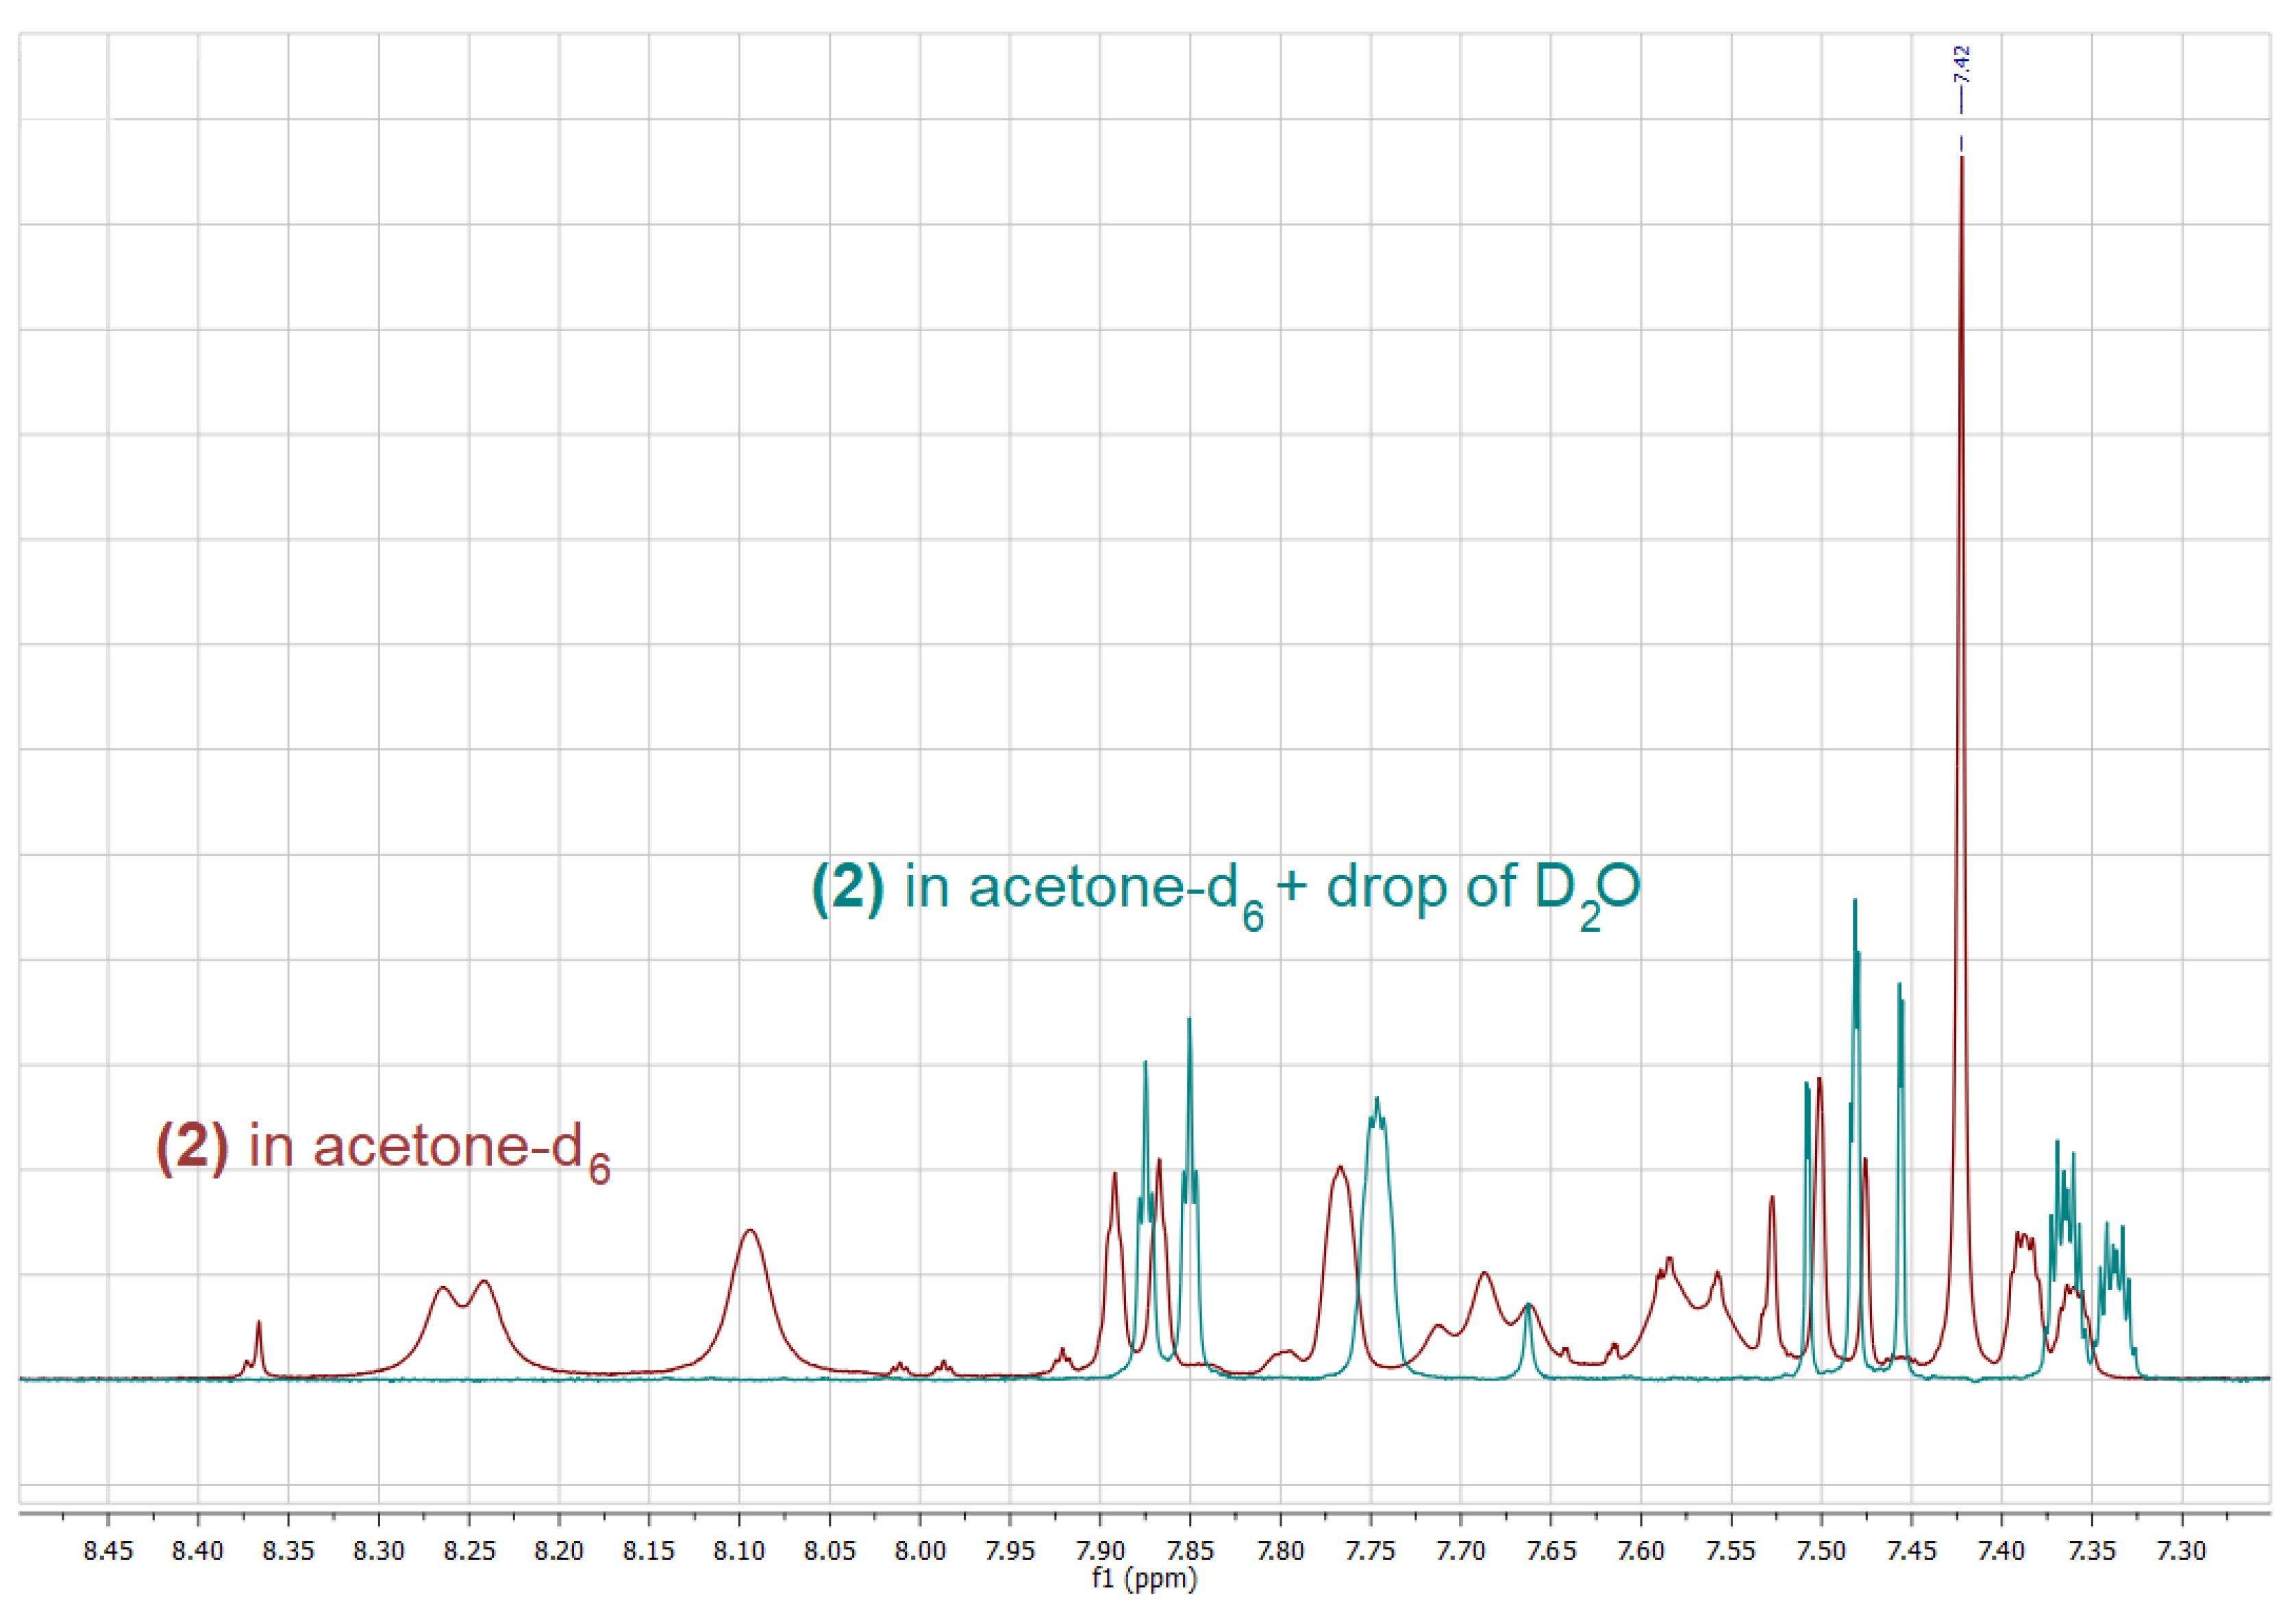Click the 7.30 tick label on axis
Viewport: 2296px width, 1606px height.
pyautogui.click(x=2181, y=1552)
